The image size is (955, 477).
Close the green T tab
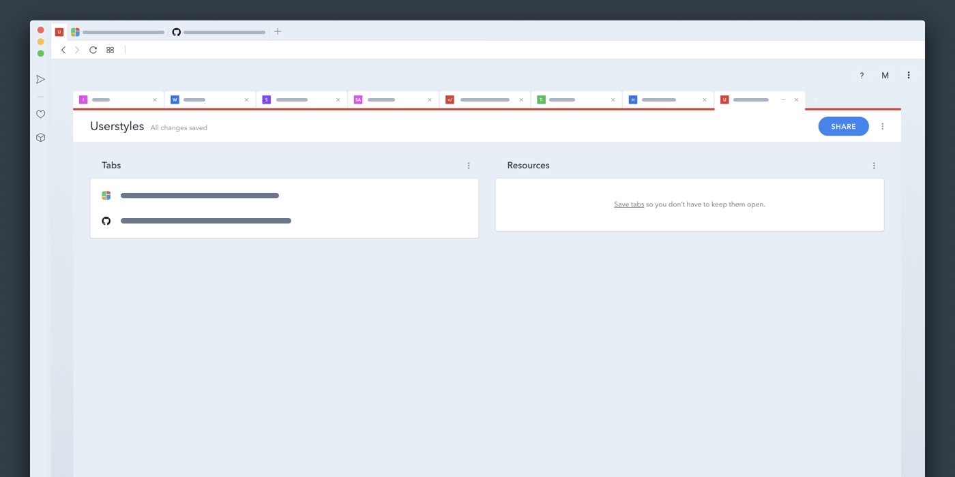613,99
